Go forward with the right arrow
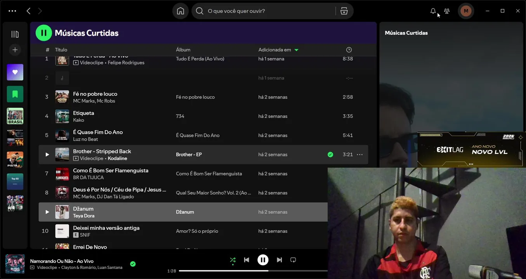Screen dimensions: 526x279 (40, 11)
